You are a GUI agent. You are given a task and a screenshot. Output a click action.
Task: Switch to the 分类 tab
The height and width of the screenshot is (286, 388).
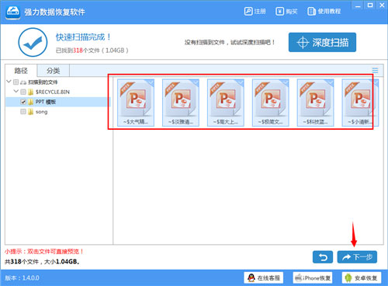coord(54,71)
